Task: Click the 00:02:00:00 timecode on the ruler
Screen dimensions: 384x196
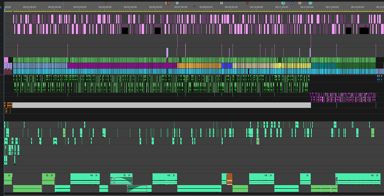Action: pos(54,7)
